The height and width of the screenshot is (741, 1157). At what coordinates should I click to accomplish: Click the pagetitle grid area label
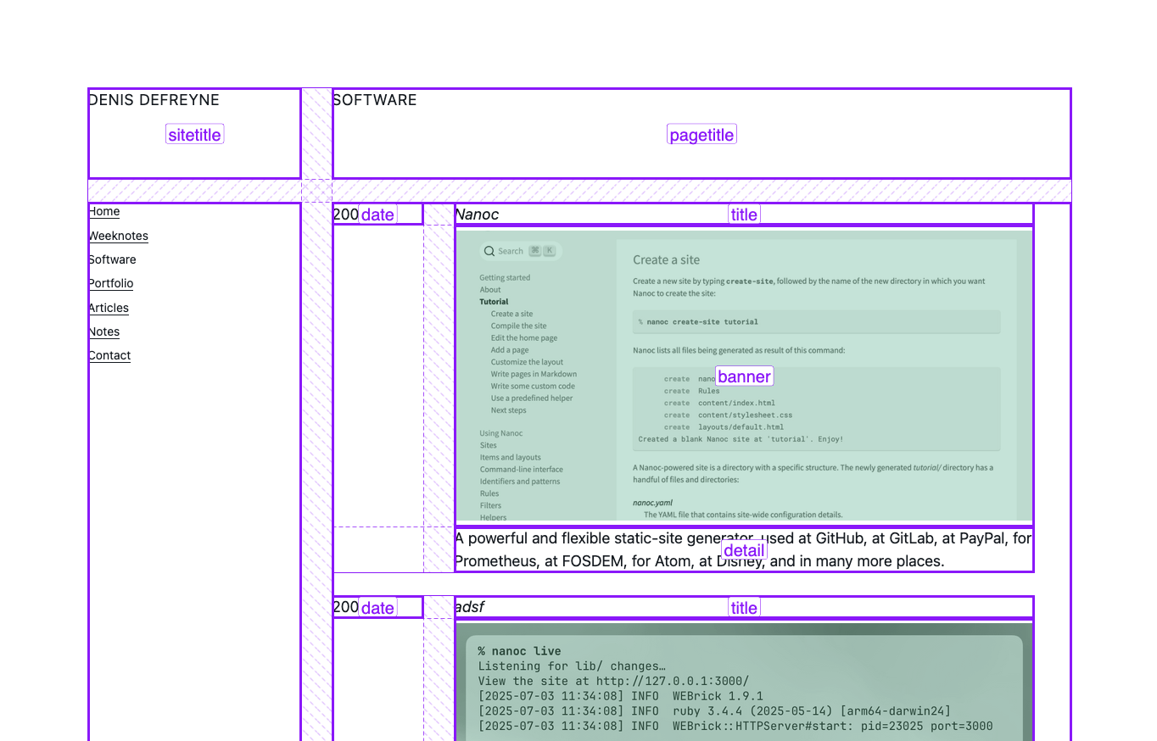pos(701,135)
